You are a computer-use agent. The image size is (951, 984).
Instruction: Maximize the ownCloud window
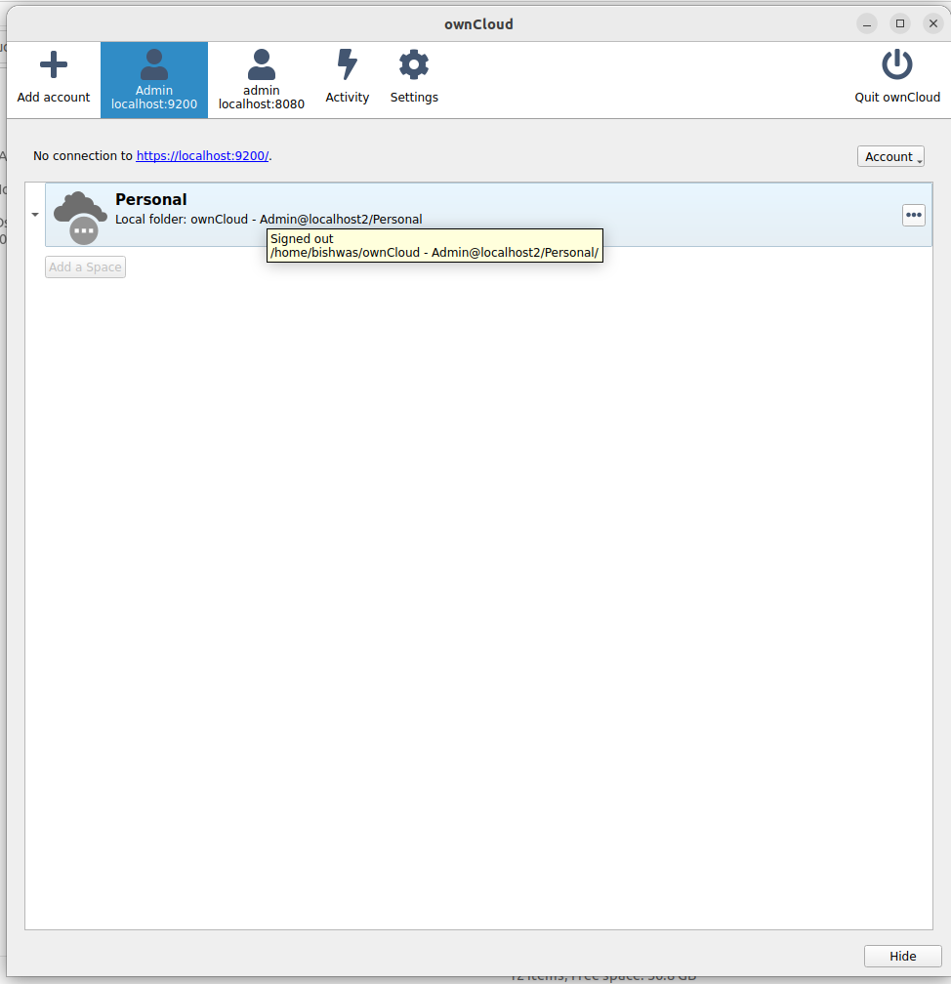(x=900, y=23)
